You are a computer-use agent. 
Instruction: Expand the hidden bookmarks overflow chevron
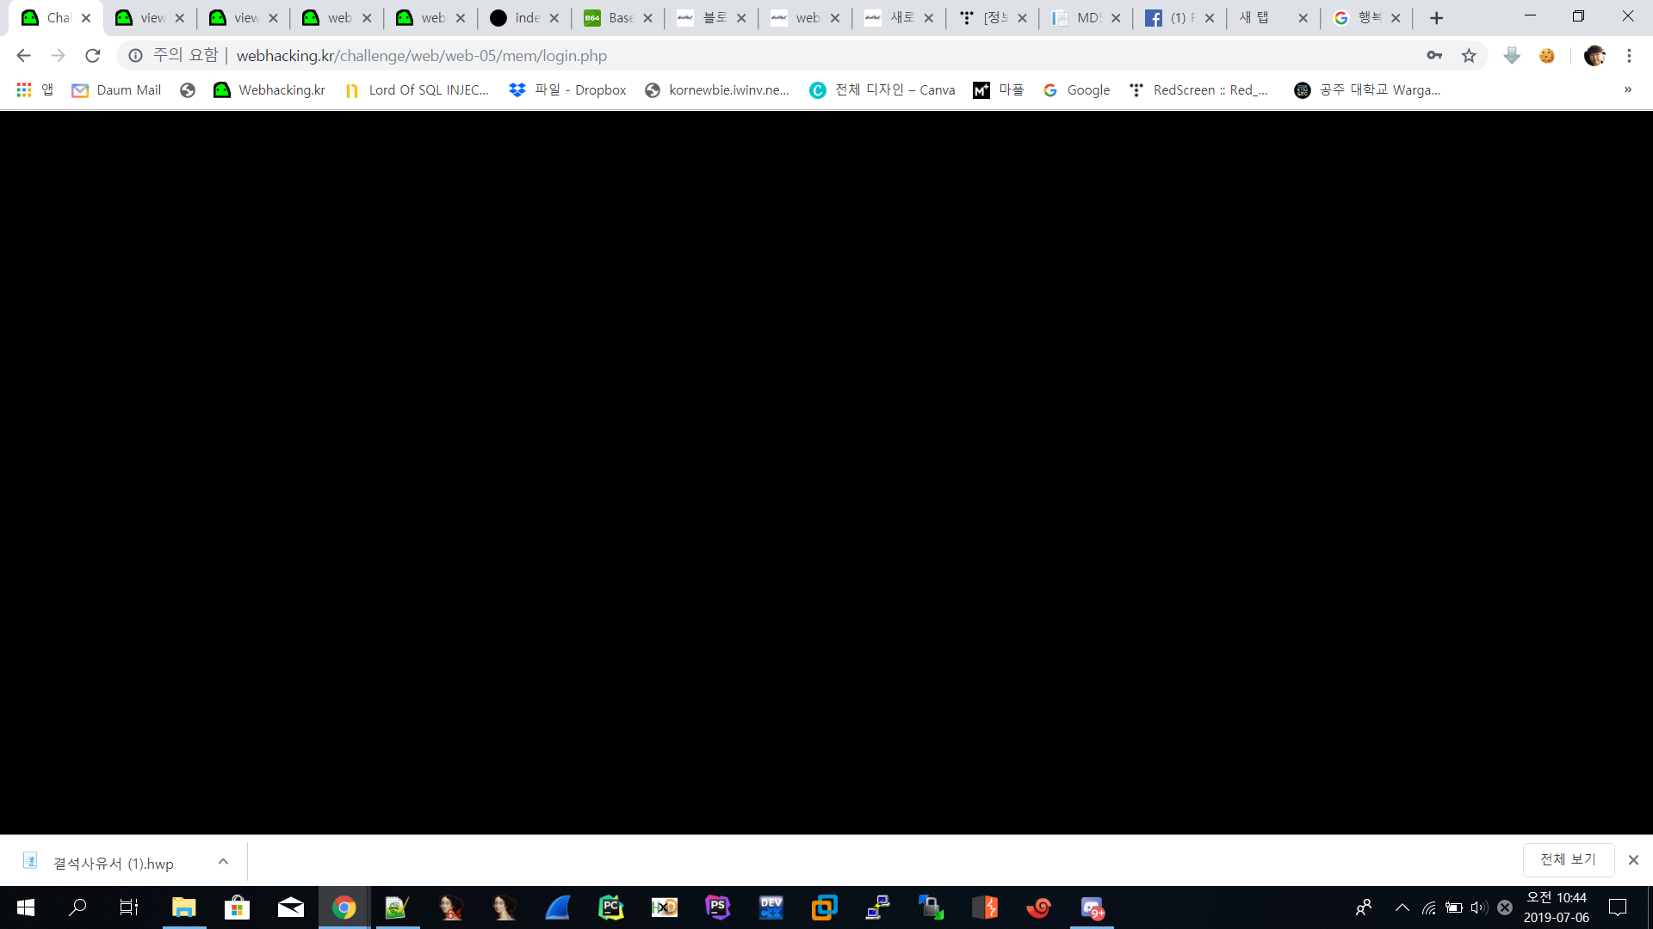point(1627,89)
